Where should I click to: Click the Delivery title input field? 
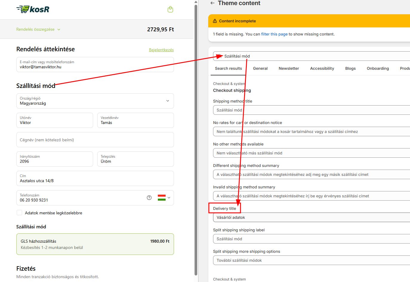[x=310, y=218]
